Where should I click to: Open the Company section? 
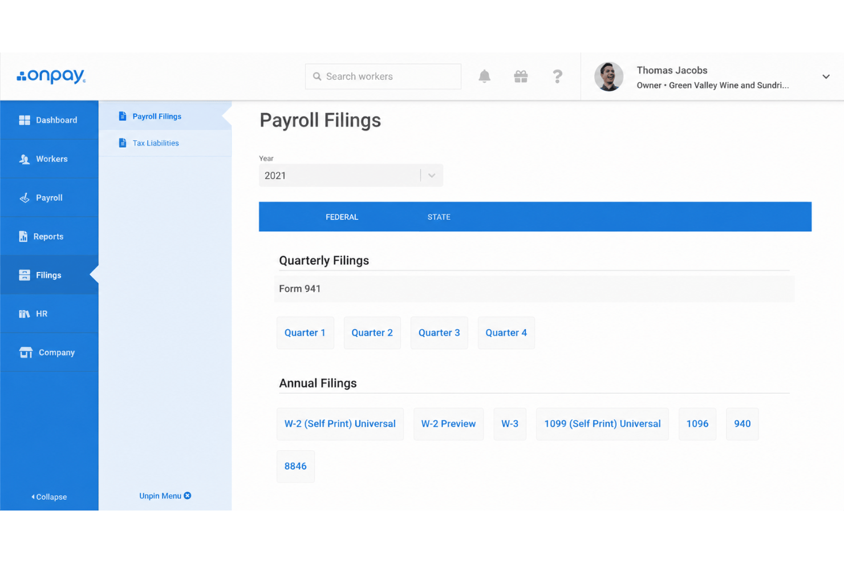[x=49, y=353]
